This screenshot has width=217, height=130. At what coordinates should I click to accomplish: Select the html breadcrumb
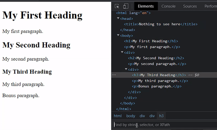click(118, 116)
